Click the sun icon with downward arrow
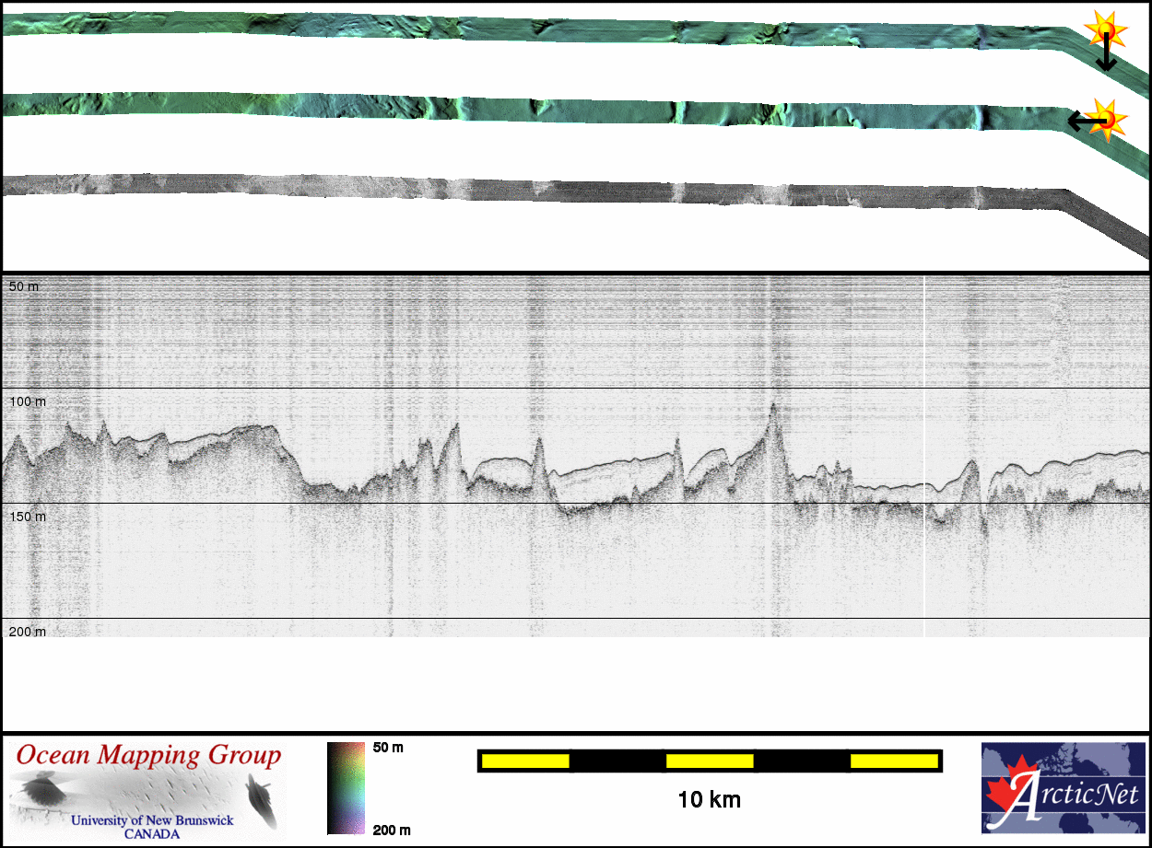 pyautogui.click(x=1103, y=29)
